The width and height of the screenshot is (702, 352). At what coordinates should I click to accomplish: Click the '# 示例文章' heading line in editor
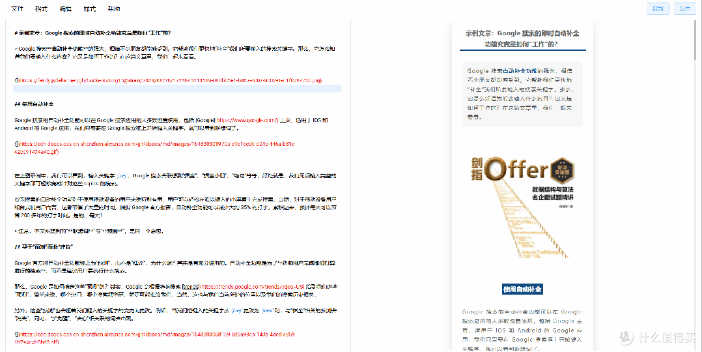[92, 33]
